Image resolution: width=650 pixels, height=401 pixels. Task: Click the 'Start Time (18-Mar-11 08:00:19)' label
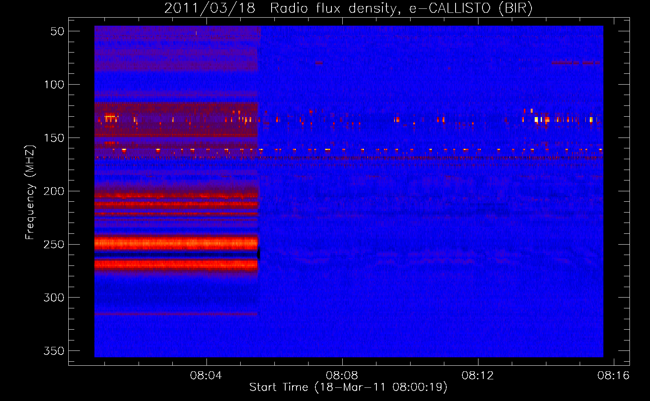(x=348, y=387)
